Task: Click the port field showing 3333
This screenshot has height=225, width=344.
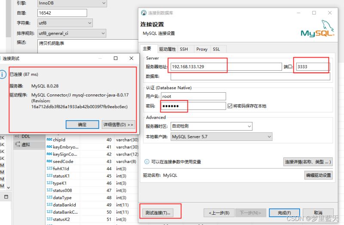Action: (x=313, y=67)
